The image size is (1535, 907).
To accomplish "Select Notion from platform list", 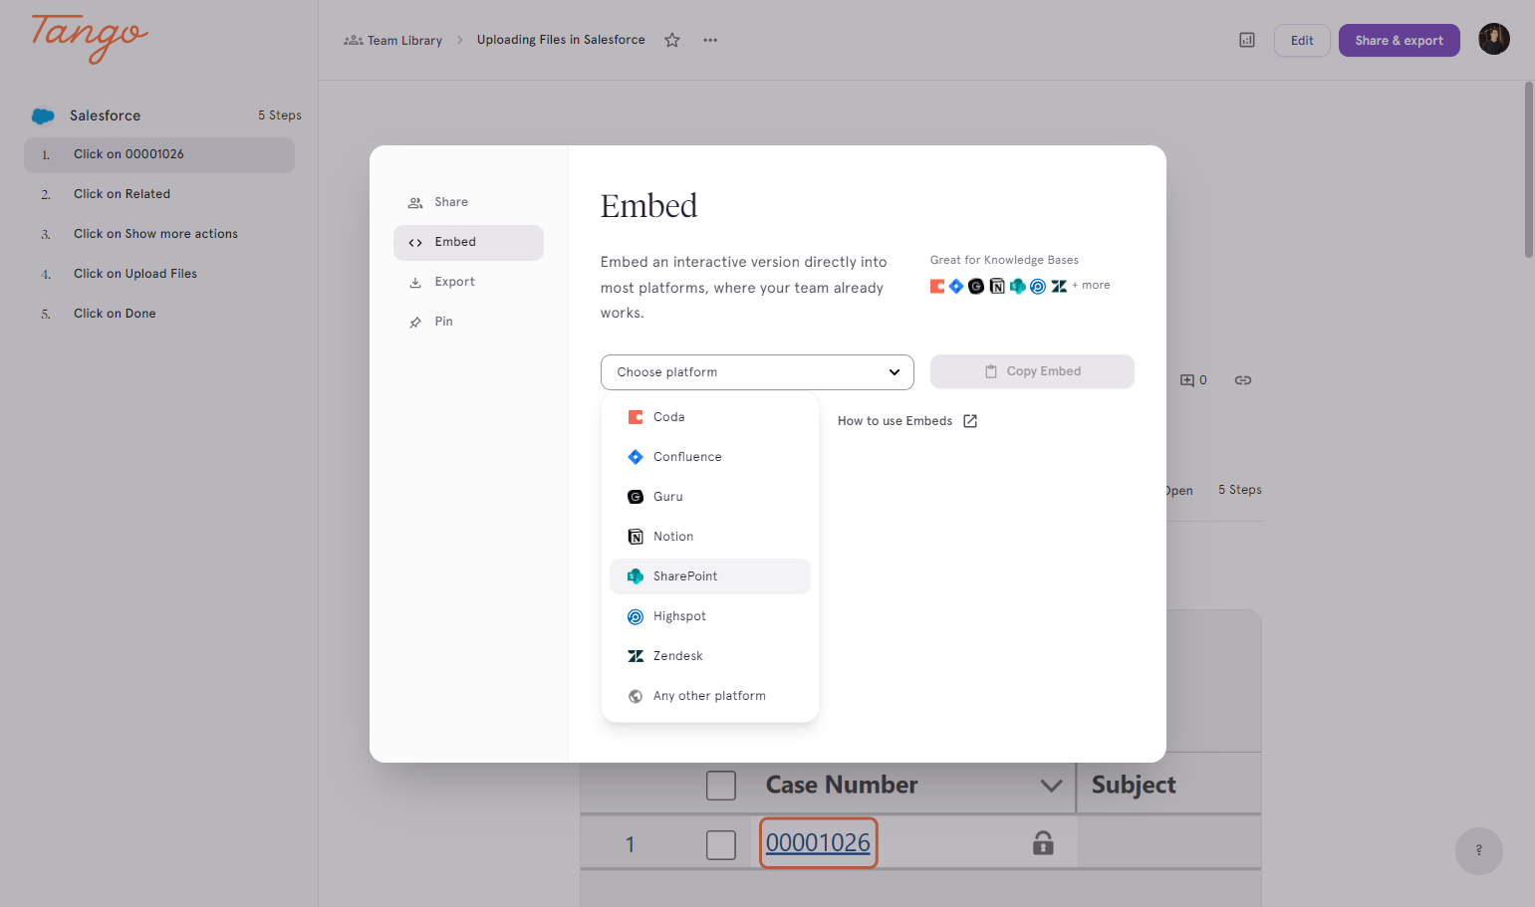I will 710,537.
